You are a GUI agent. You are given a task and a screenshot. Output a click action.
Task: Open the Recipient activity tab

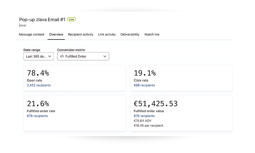tap(81, 34)
